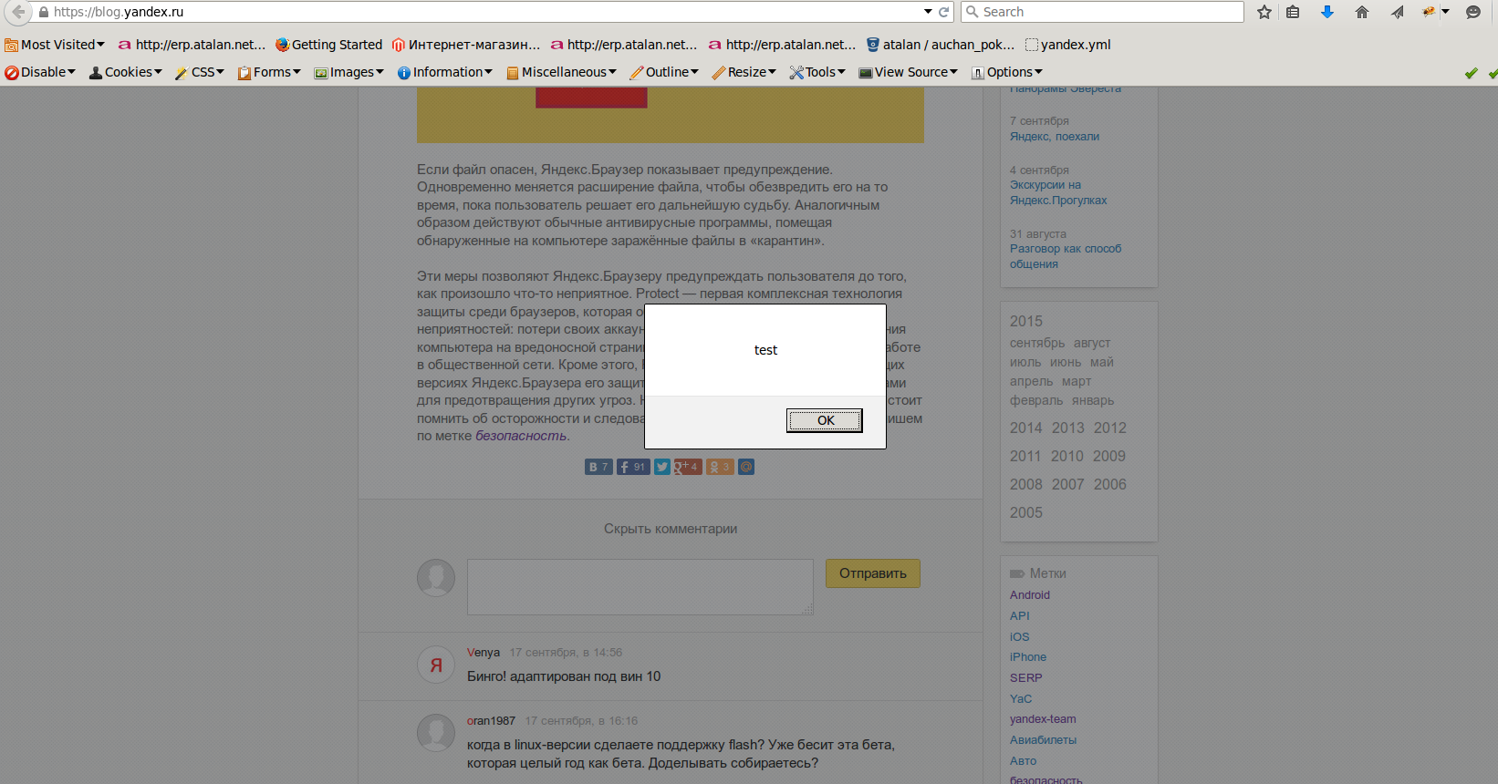The height and width of the screenshot is (784, 1498).
Task: Open oran1987's user profile link
Action: [x=491, y=721]
